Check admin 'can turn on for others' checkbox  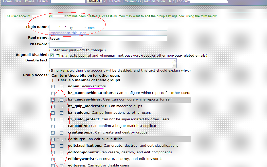click(53, 87)
